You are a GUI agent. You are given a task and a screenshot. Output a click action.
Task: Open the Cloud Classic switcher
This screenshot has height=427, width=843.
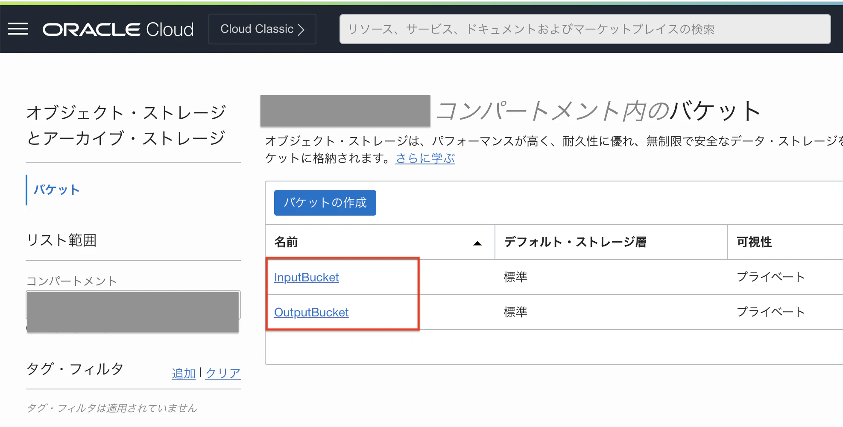tap(262, 29)
